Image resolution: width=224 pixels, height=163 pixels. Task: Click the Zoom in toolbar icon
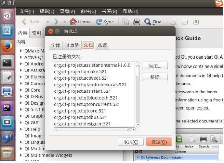coord(173,22)
